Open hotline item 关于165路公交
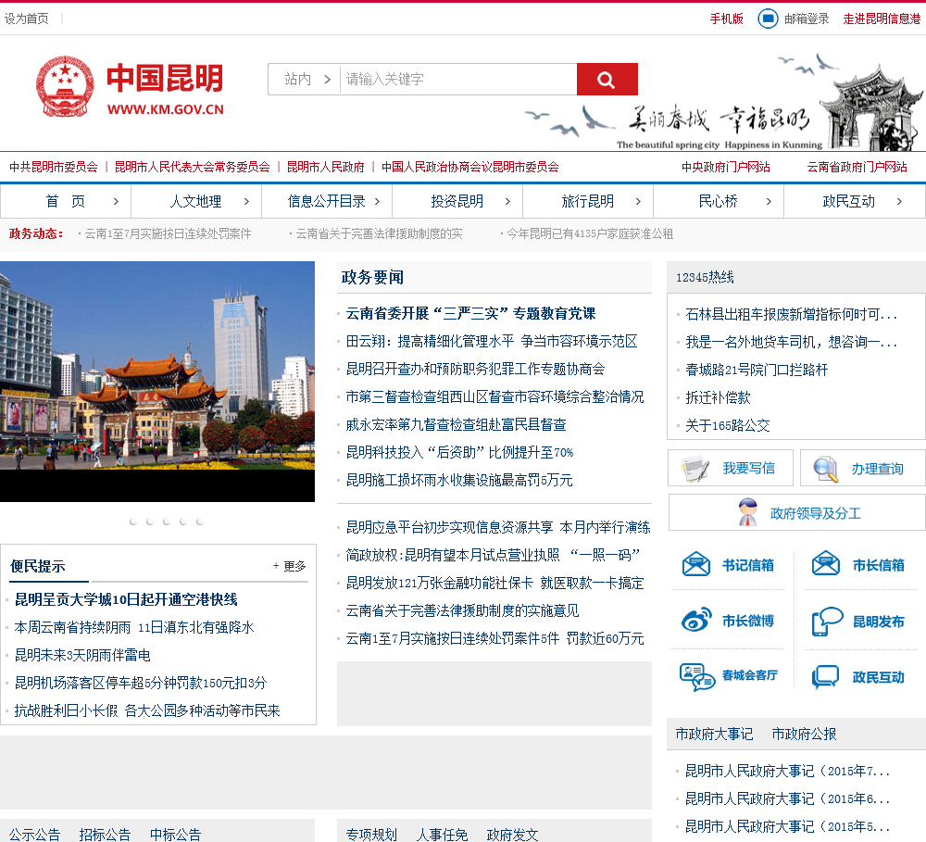926x842 pixels. (728, 425)
